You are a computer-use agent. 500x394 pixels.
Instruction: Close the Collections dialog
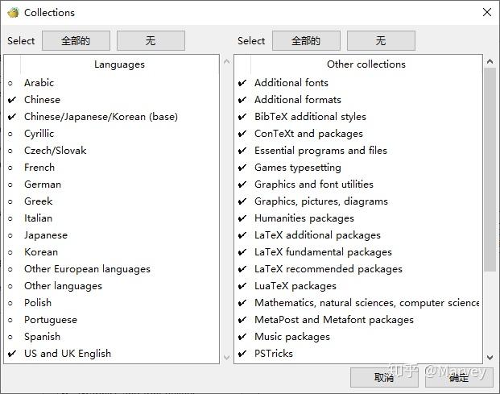486,12
